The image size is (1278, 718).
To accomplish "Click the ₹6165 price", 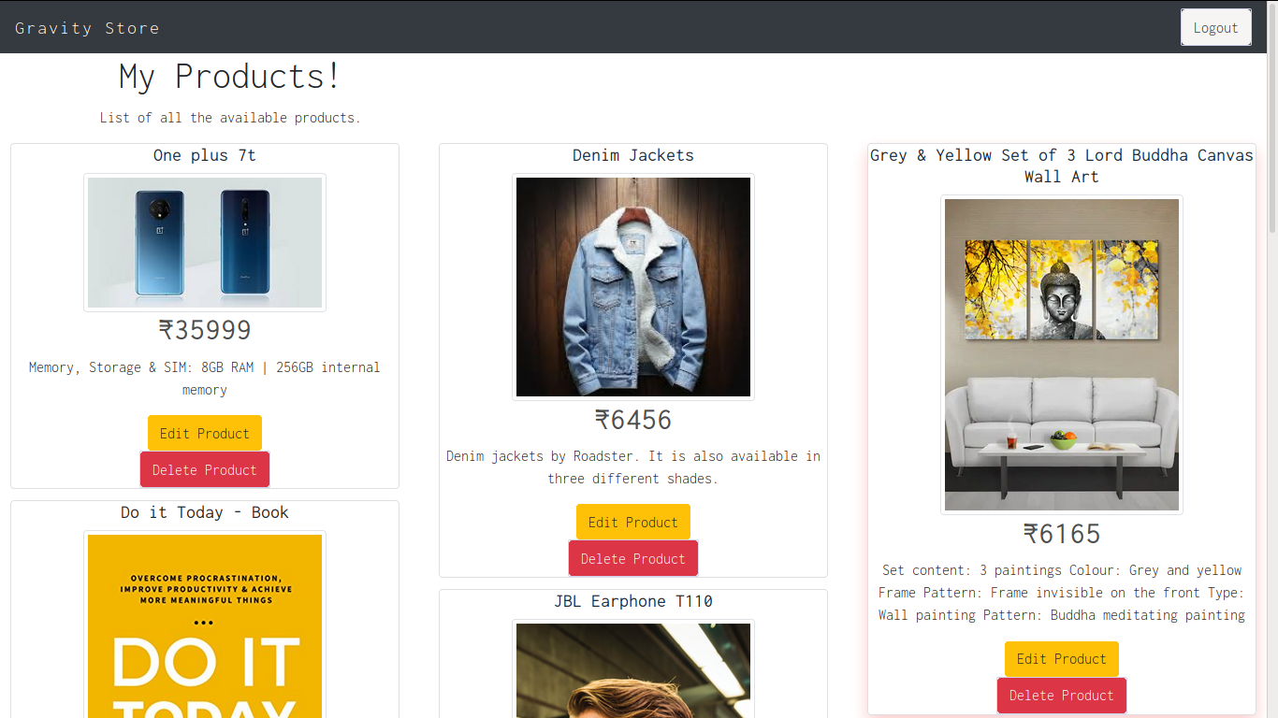I will coord(1062,534).
